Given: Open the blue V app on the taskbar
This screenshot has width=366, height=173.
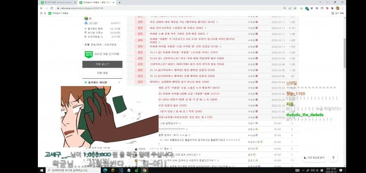Looking at the screenshot, I should 121,170.
